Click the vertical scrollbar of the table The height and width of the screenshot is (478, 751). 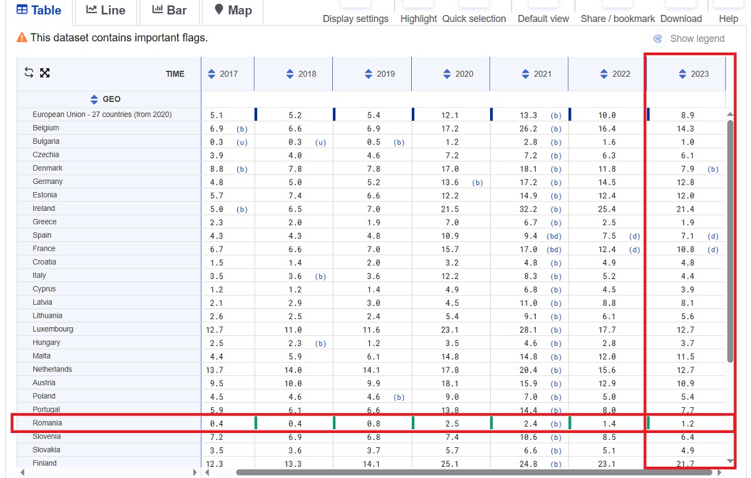(x=730, y=238)
